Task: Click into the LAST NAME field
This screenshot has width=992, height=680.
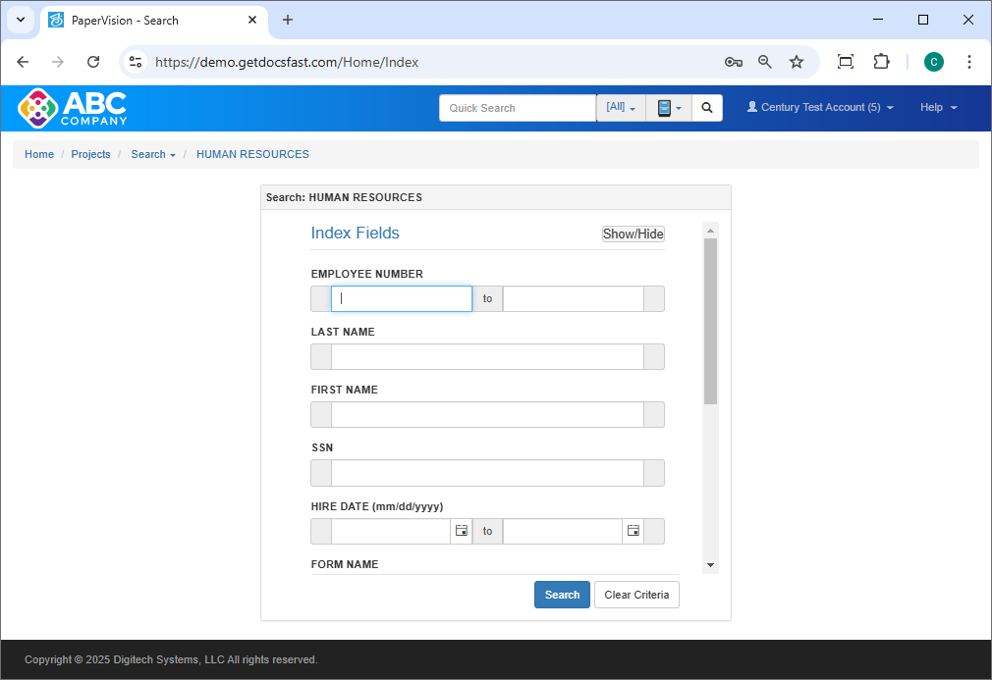Action: pyautogui.click(x=487, y=357)
